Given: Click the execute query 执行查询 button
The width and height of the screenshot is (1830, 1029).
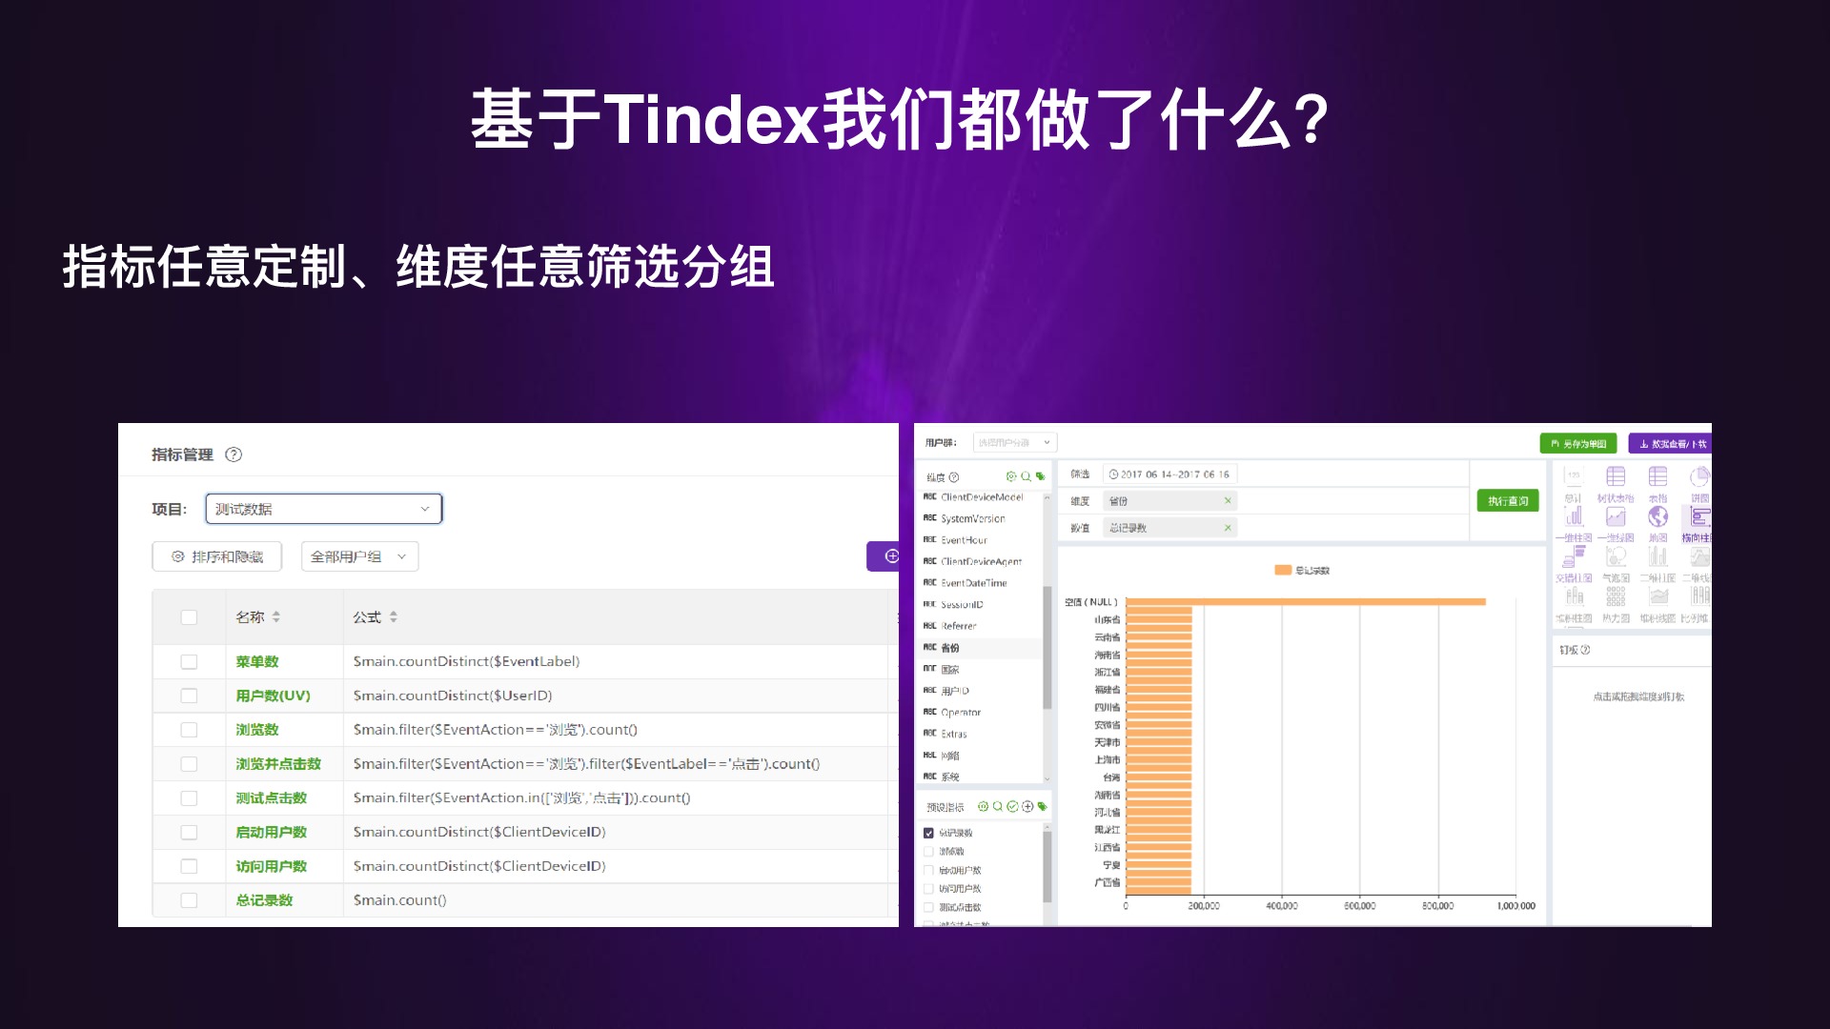Looking at the screenshot, I should tap(1507, 500).
